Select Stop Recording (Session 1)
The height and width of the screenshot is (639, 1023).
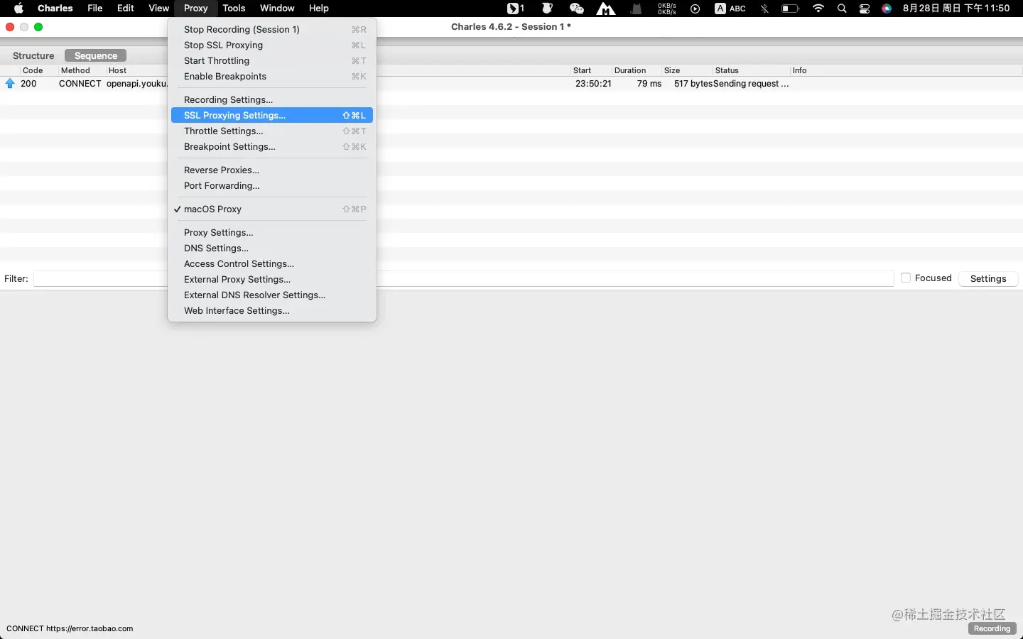(x=272, y=30)
